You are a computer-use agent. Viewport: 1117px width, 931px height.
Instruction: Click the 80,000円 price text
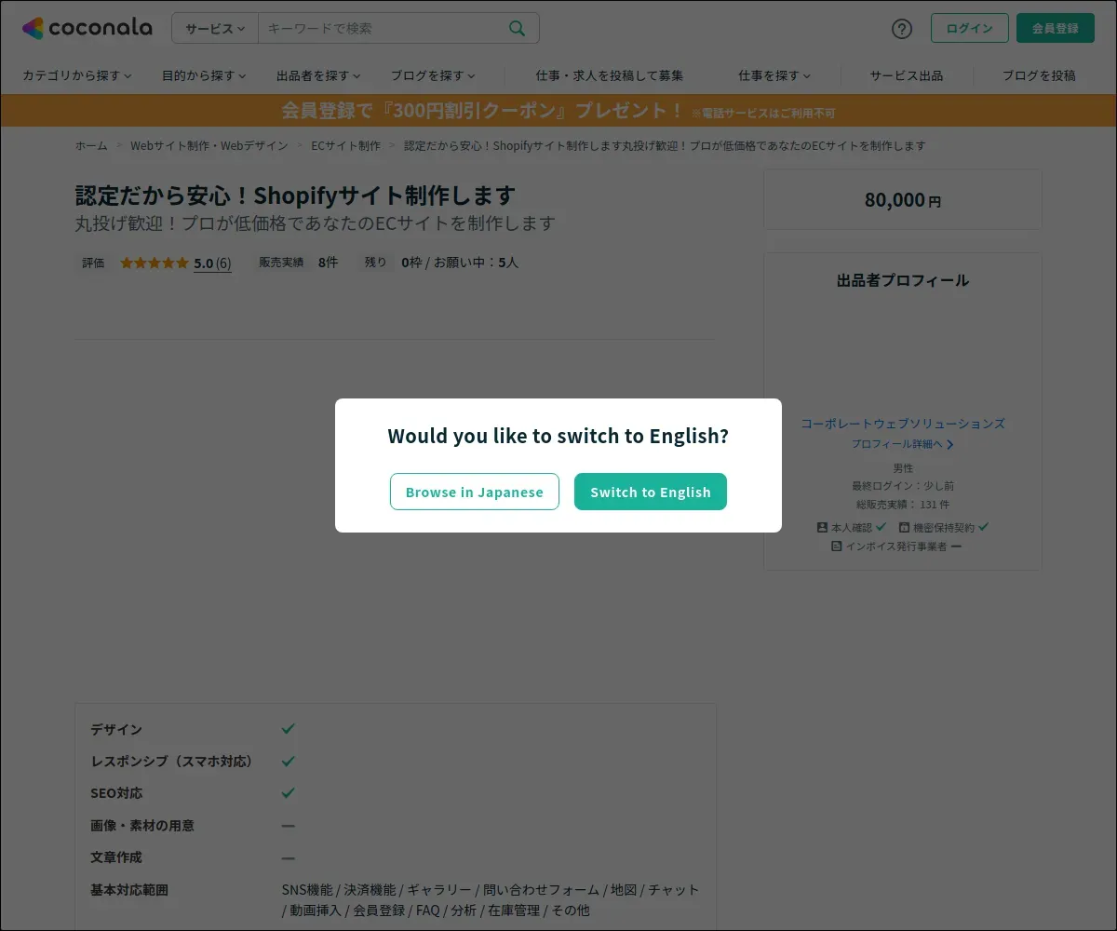click(x=903, y=200)
